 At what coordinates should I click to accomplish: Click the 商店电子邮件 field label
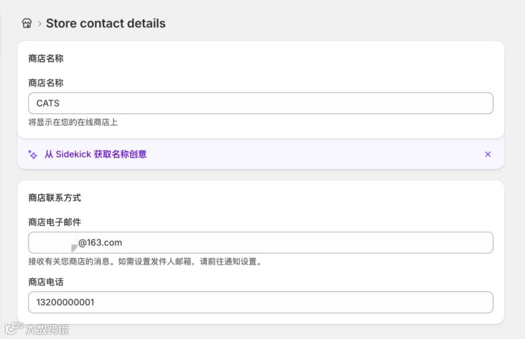(55, 223)
